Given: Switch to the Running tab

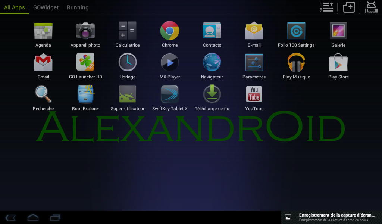Looking at the screenshot, I should [x=78, y=7].
